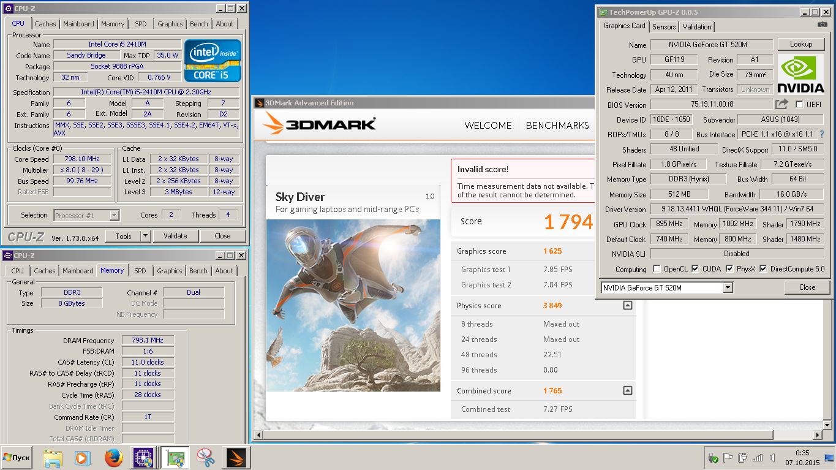Click the Lookup button in GPU-Z
The image size is (836, 470).
click(x=801, y=44)
